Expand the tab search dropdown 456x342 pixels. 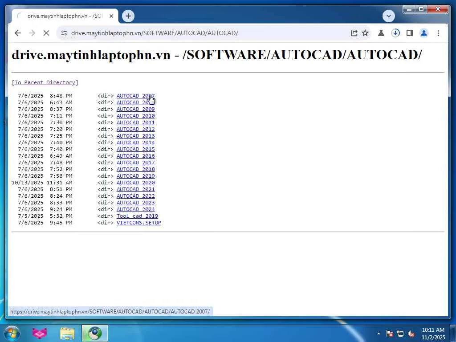click(x=388, y=16)
